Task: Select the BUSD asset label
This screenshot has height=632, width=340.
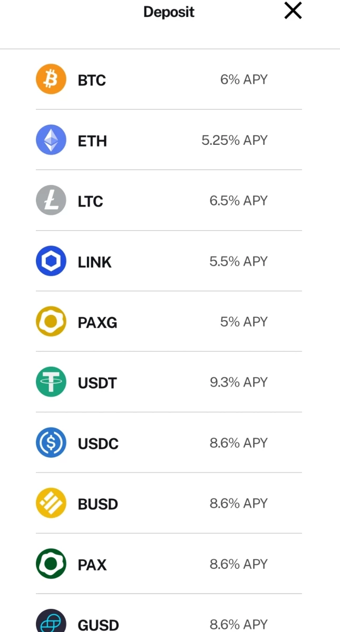Action: [x=98, y=504]
